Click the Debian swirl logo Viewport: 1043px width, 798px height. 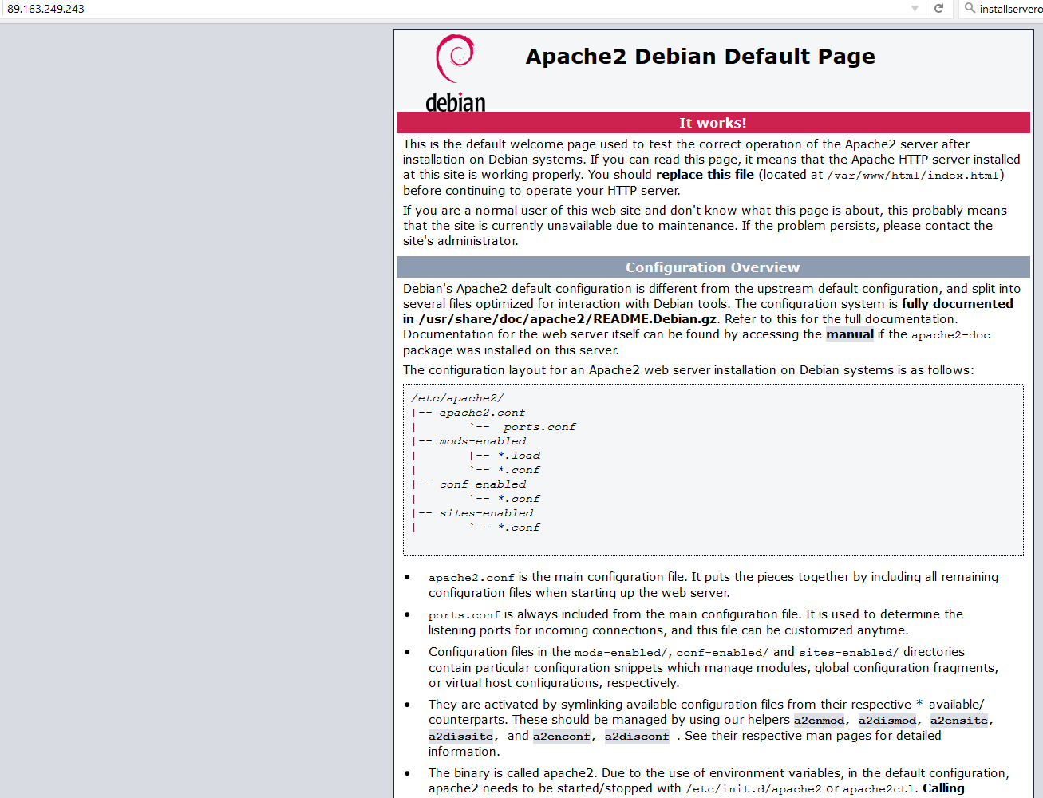coord(455,58)
